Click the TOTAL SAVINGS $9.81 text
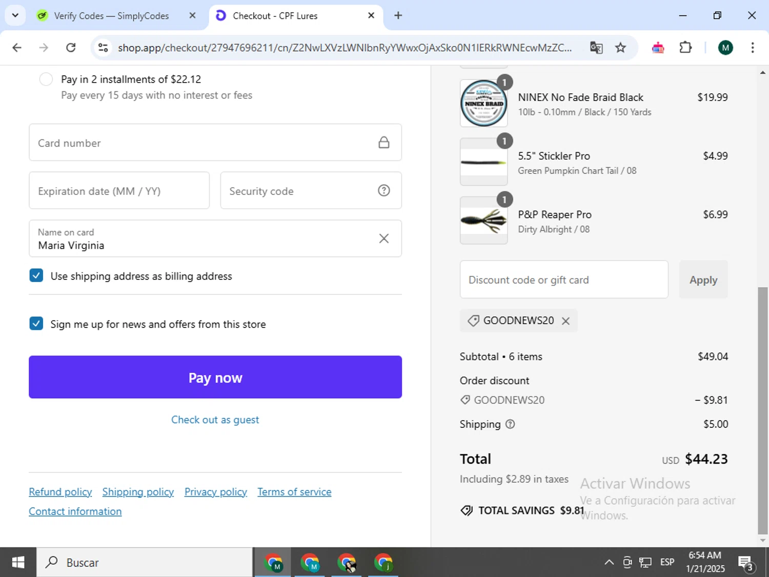769x577 pixels. pos(531,510)
